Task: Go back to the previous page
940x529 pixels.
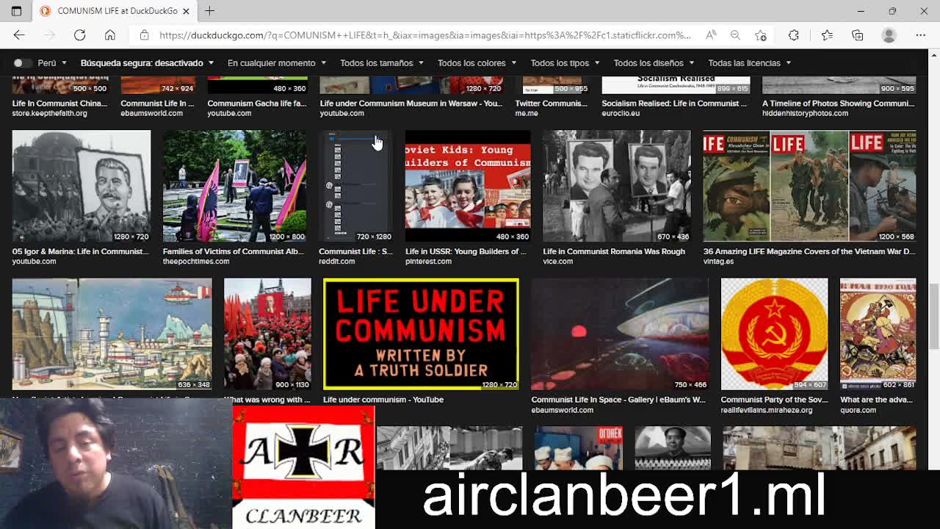Action: coord(19,35)
